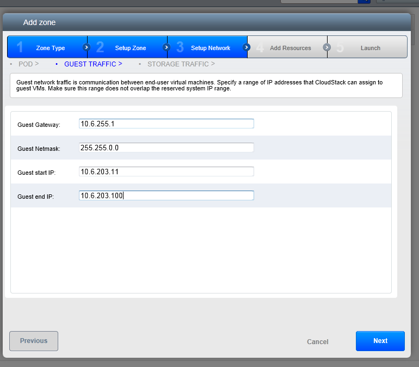Focus the Guest Gateway input field

pyautogui.click(x=166, y=124)
